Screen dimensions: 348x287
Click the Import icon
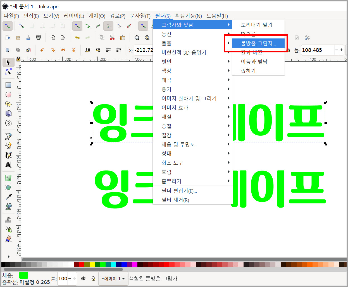[x=53, y=38]
